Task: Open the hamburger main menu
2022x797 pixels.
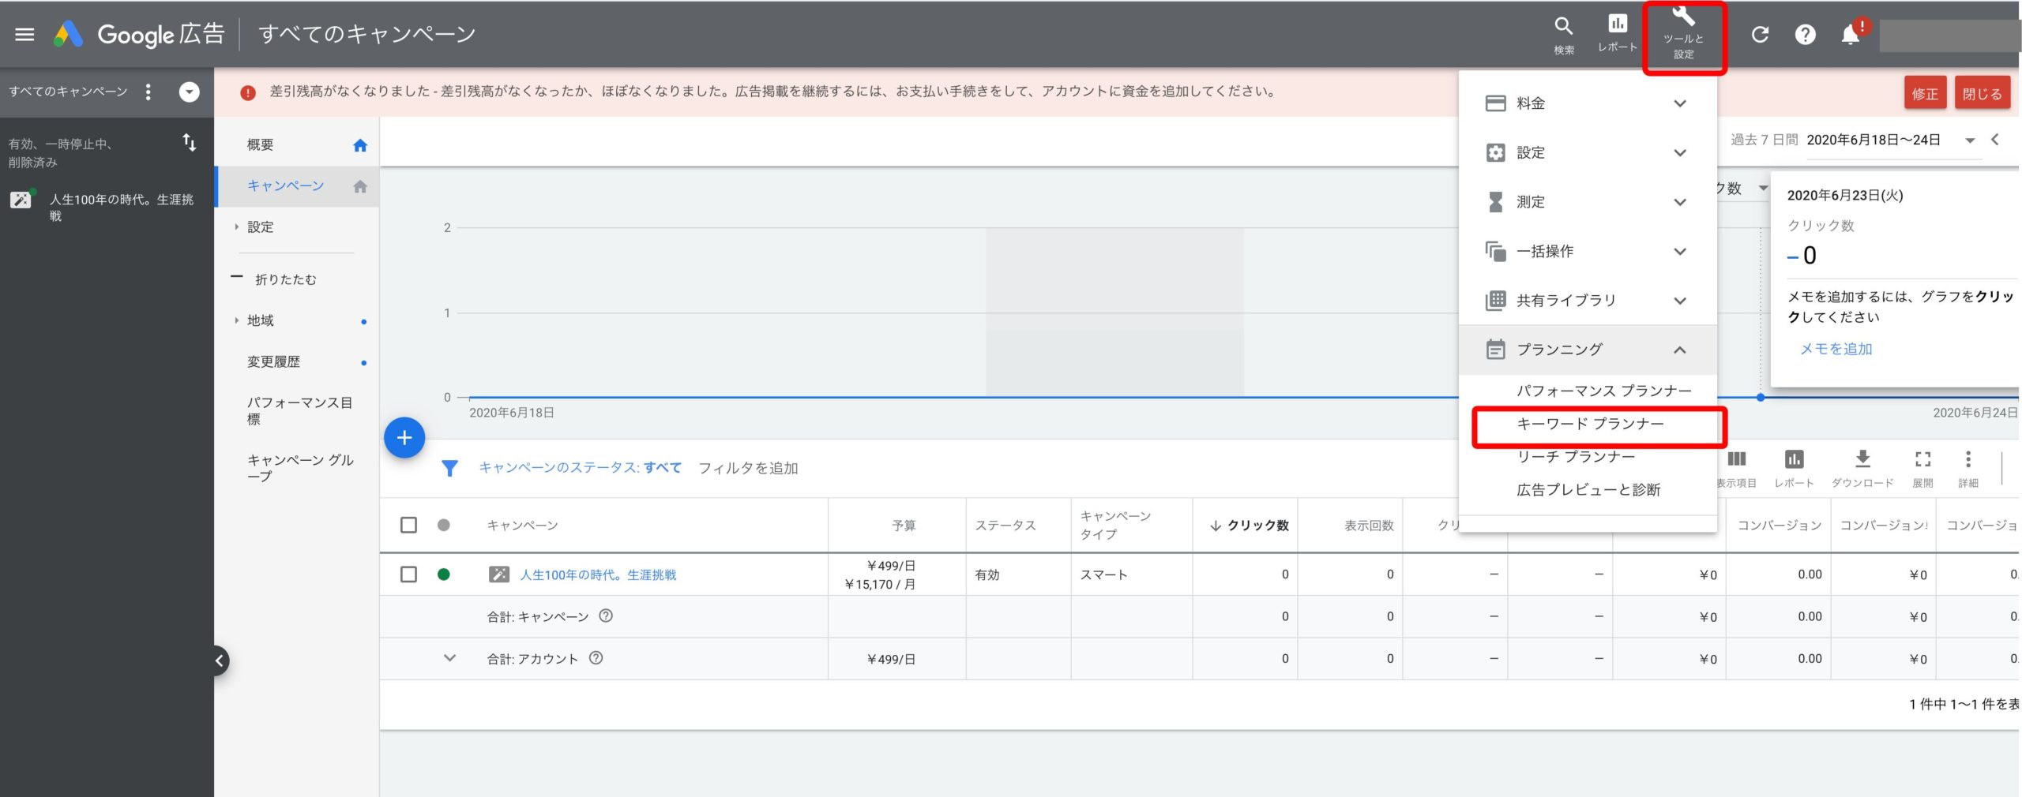Action: [x=24, y=35]
